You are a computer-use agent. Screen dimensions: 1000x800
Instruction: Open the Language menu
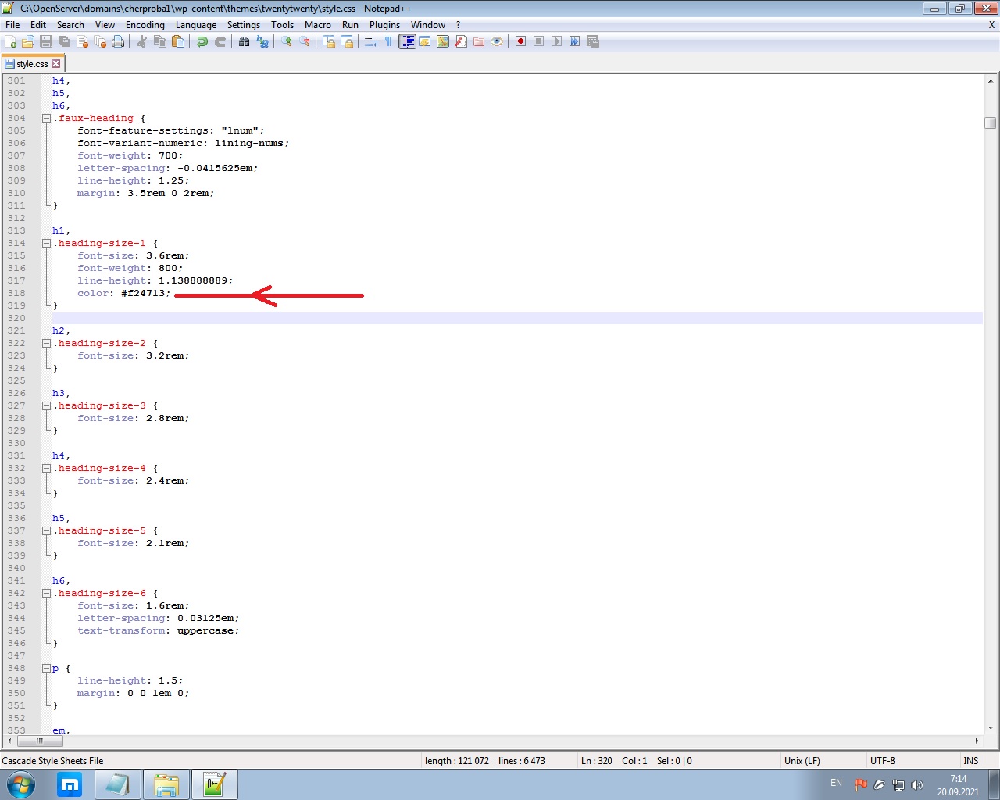click(196, 25)
